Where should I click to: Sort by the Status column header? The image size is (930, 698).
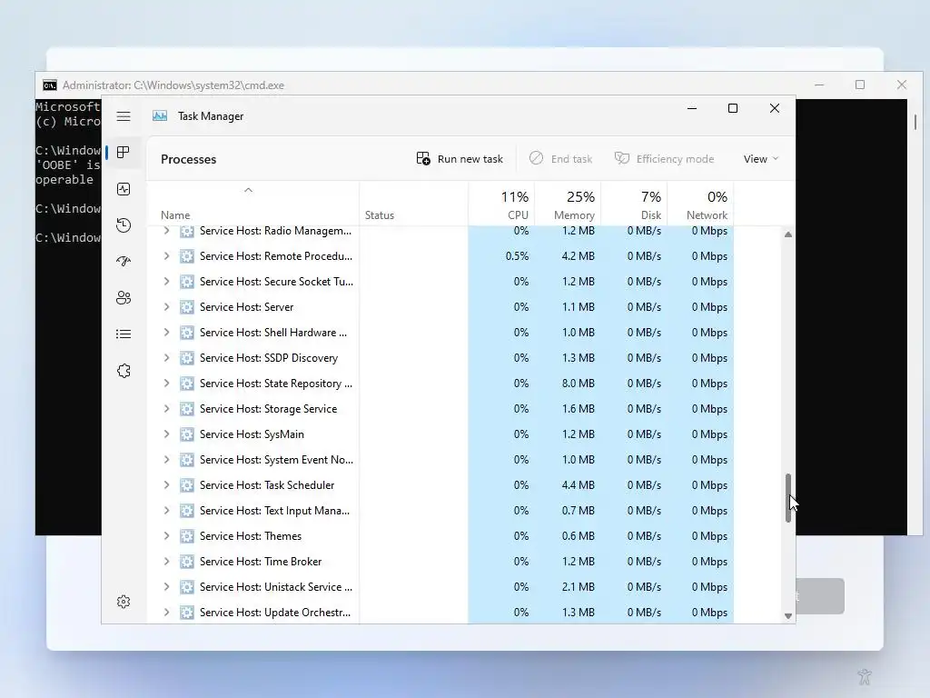click(413, 204)
